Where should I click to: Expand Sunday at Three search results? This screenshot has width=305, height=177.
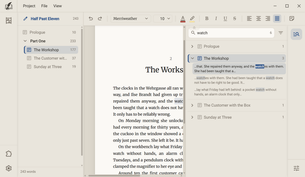[x=192, y=117]
